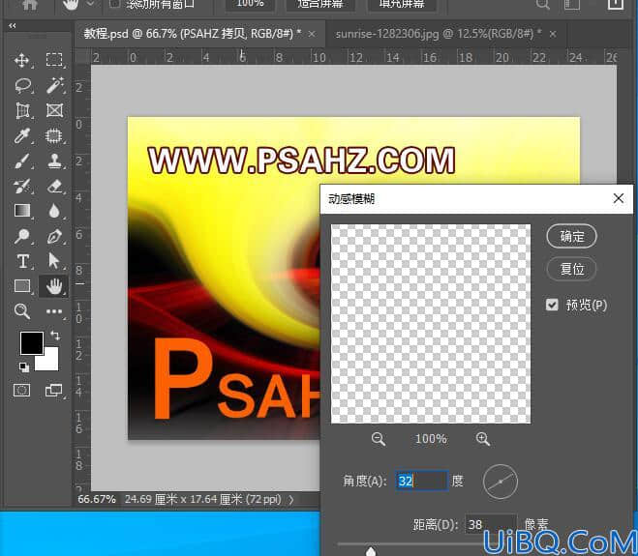Toggle the scroll all windows checkbox
Image resolution: width=638 pixels, height=556 pixels.
[115, 4]
